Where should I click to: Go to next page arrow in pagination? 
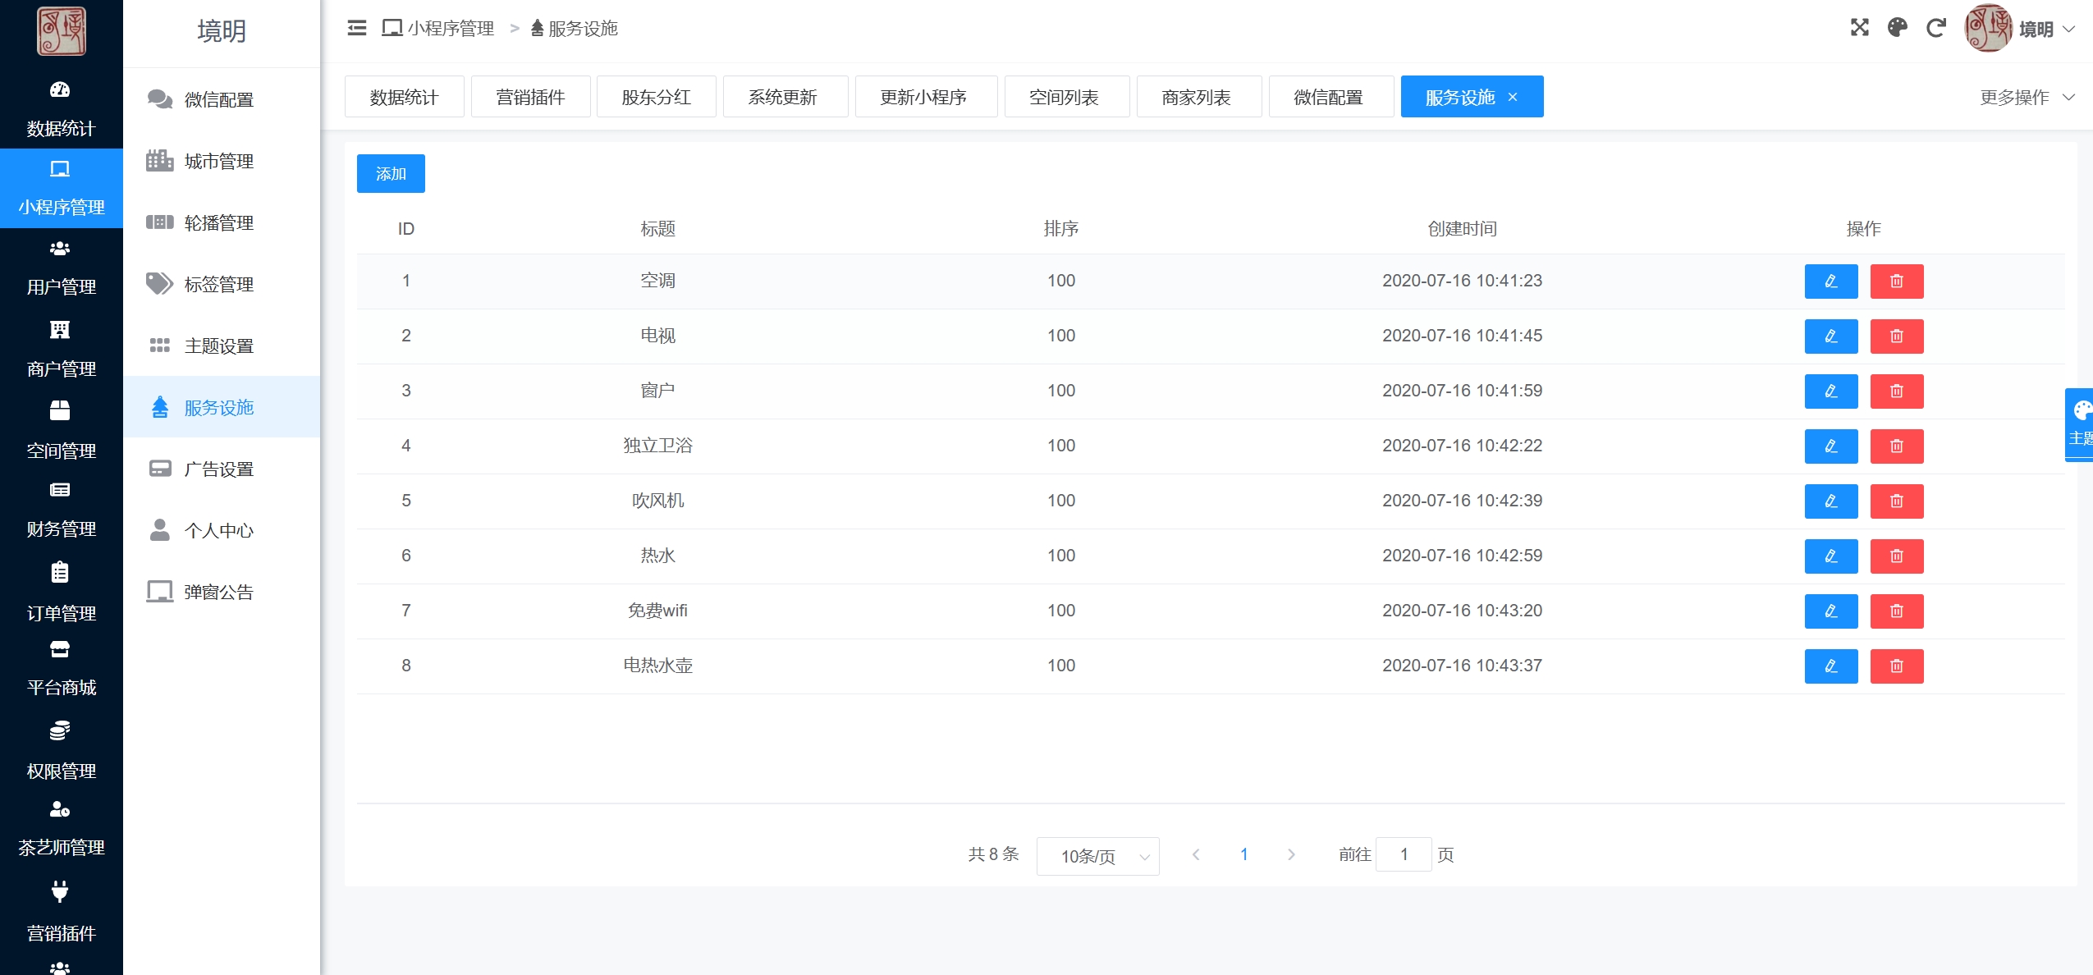(x=1291, y=854)
